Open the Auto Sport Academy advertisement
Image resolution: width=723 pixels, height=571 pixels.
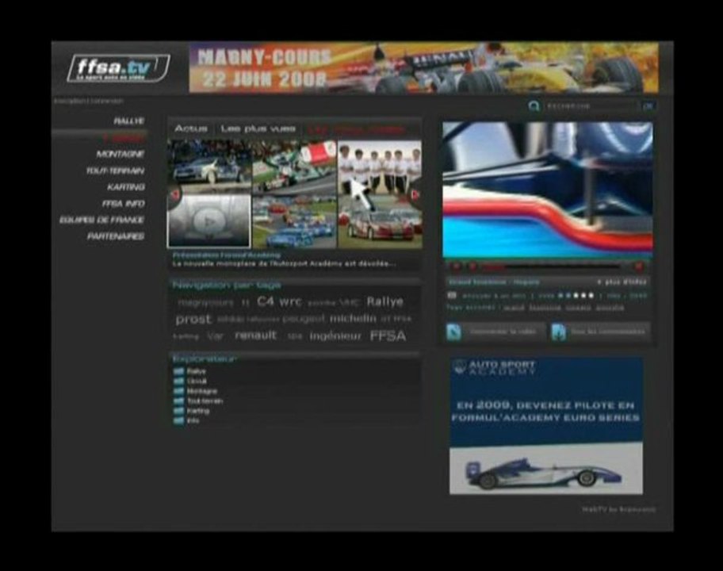546,426
